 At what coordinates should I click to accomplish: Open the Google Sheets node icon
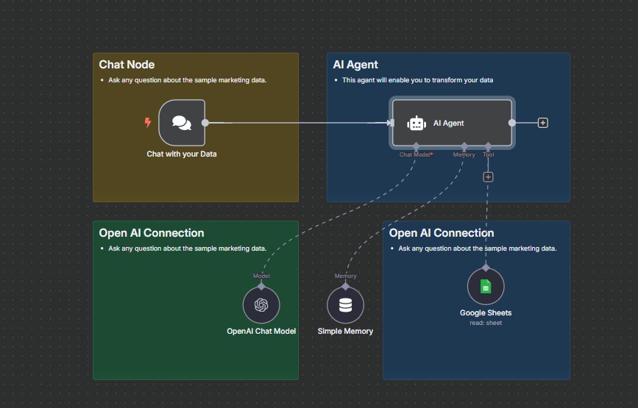pyautogui.click(x=486, y=287)
